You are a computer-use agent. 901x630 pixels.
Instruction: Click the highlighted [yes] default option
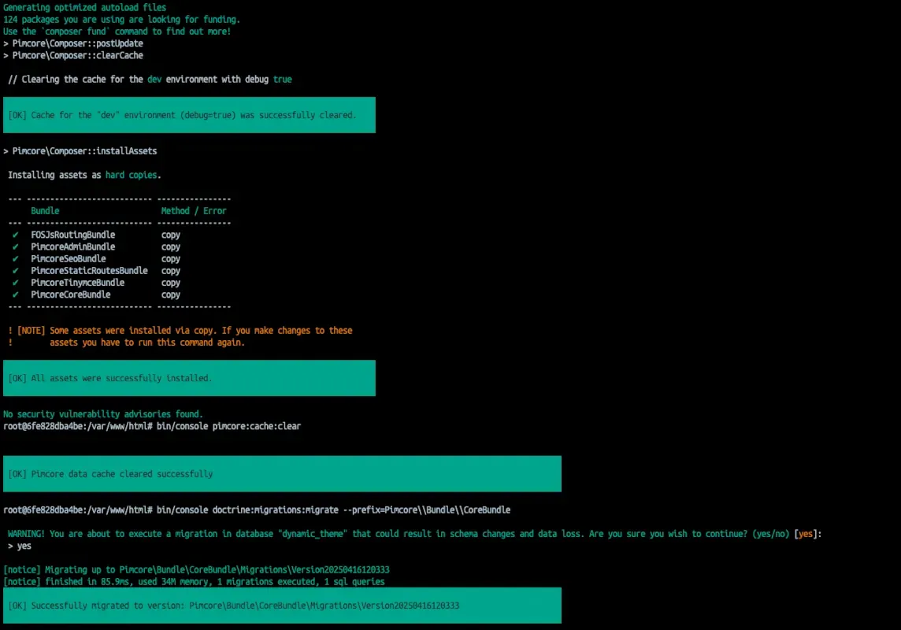coord(806,533)
